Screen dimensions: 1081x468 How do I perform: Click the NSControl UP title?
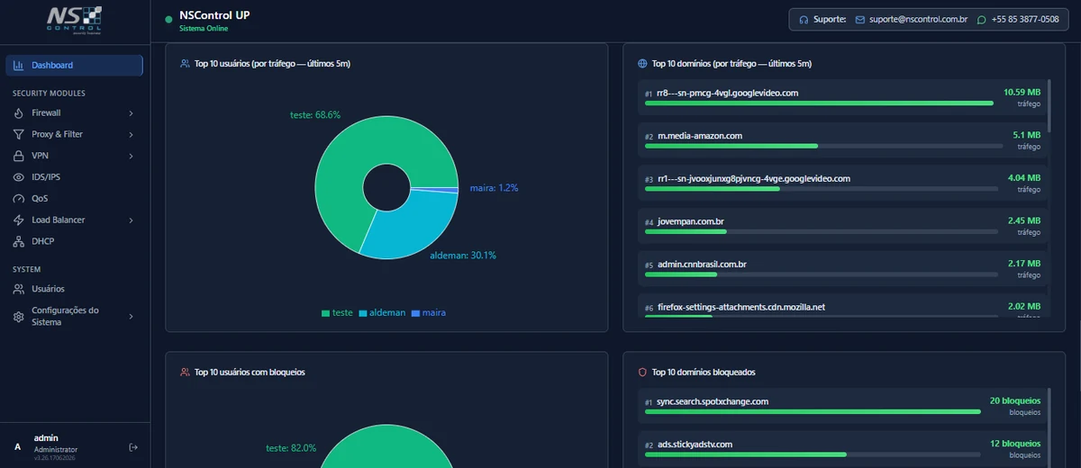tap(214, 15)
